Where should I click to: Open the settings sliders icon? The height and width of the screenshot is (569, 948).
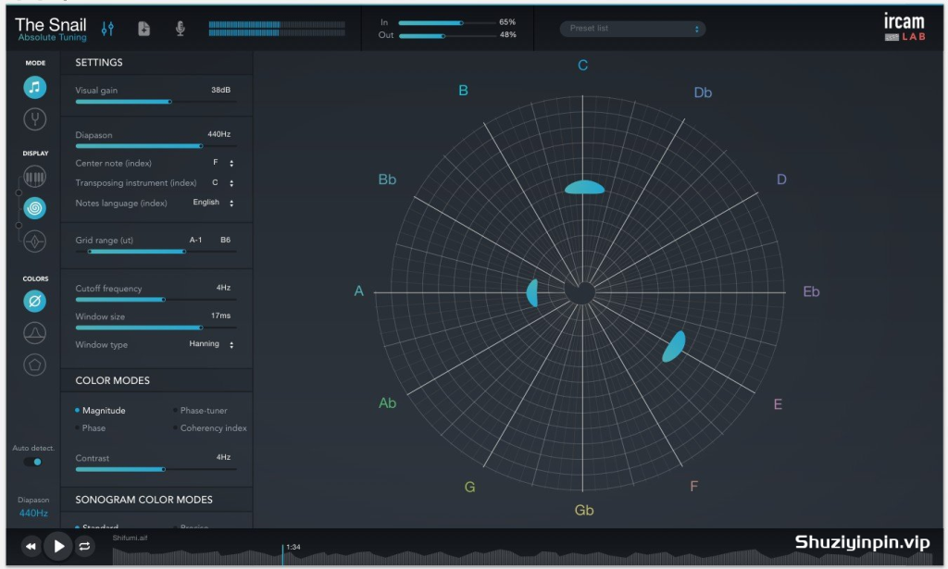tap(107, 29)
